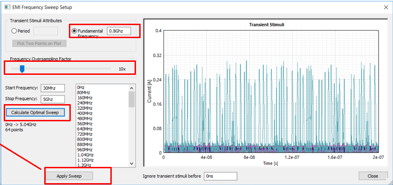
Task: Select the Fundamental Frequency radio button
Action: [x=74, y=31]
